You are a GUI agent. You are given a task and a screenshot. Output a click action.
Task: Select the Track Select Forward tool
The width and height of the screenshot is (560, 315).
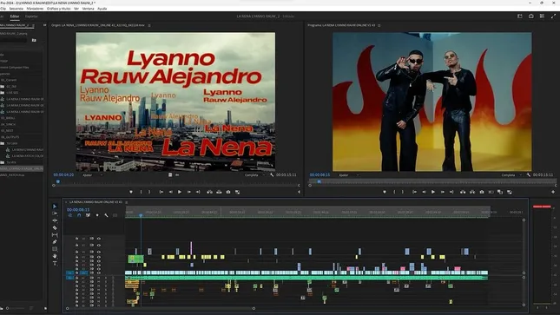tap(55, 213)
